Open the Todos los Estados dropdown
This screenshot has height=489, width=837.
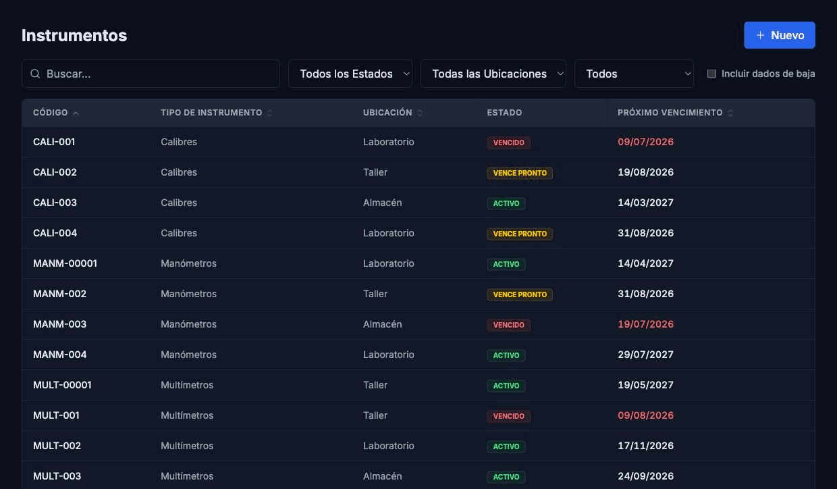point(350,74)
